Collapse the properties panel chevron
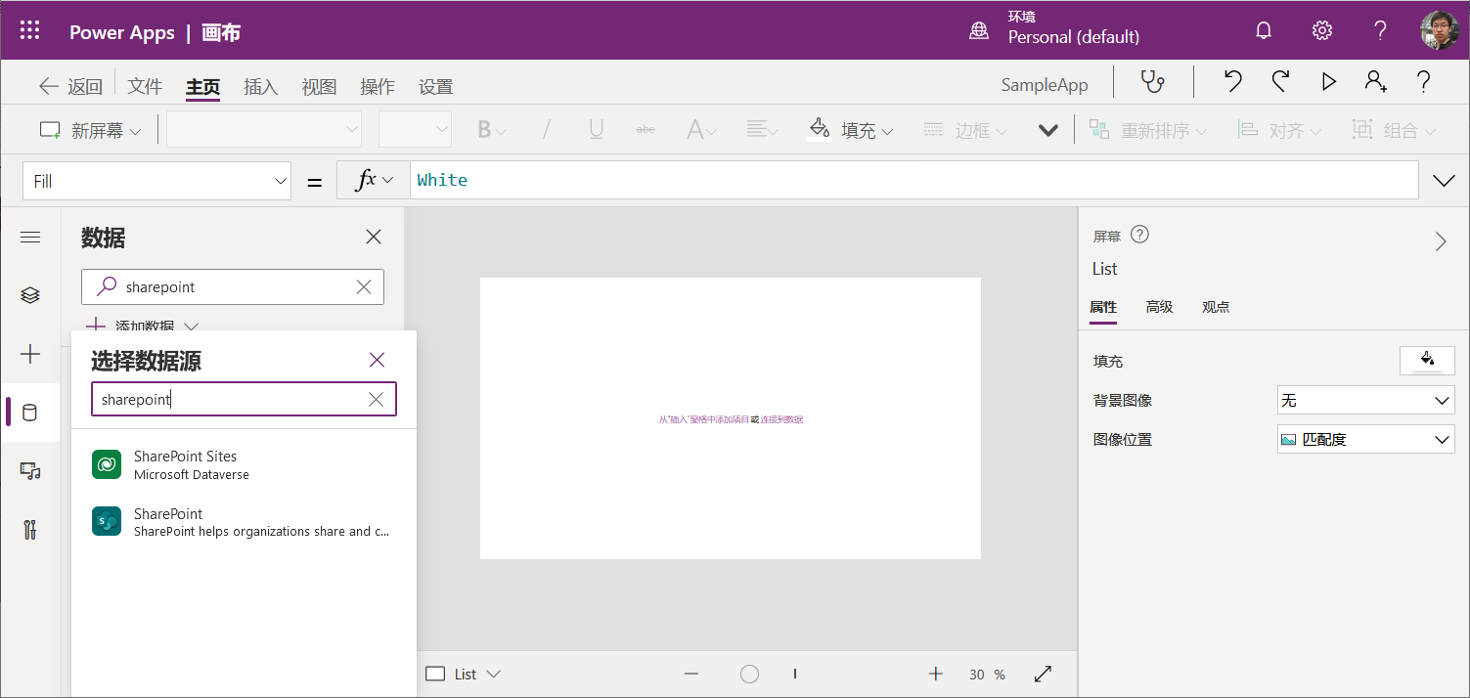The height and width of the screenshot is (698, 1470). tap(1441, 241)
